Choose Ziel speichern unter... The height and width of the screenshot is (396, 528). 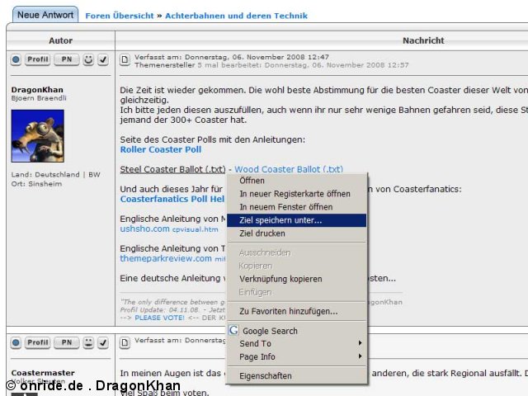click(x=297, y=220)
